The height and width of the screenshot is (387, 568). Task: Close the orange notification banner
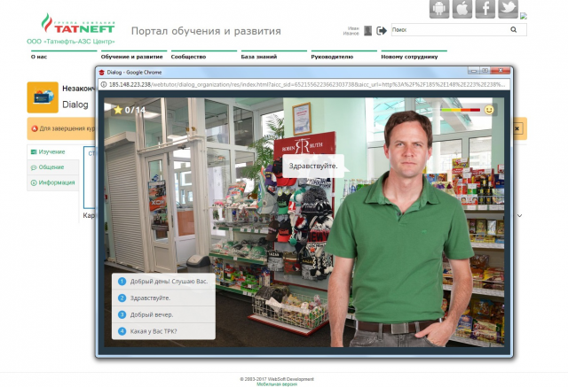517,128
